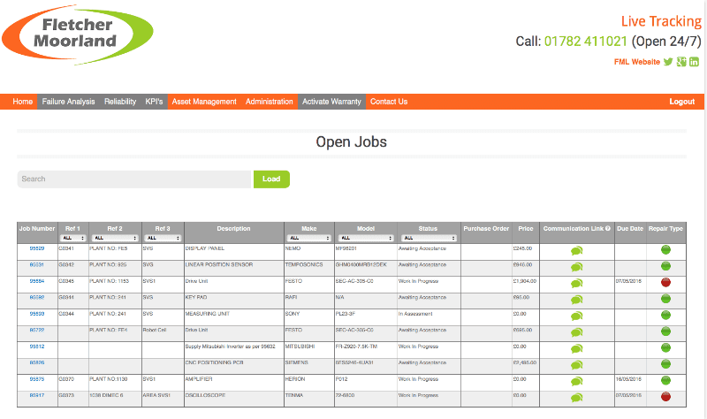Open job number link for MEASURING UNIT row
Viewport: 707px width, 419px height.
pyautogui.click(x=37, y=314)
